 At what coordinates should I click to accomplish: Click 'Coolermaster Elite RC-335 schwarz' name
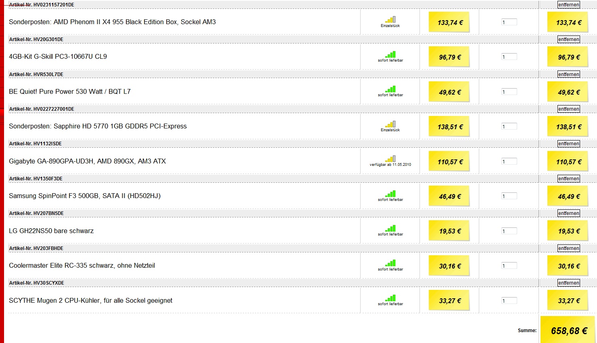pos(82,266)
